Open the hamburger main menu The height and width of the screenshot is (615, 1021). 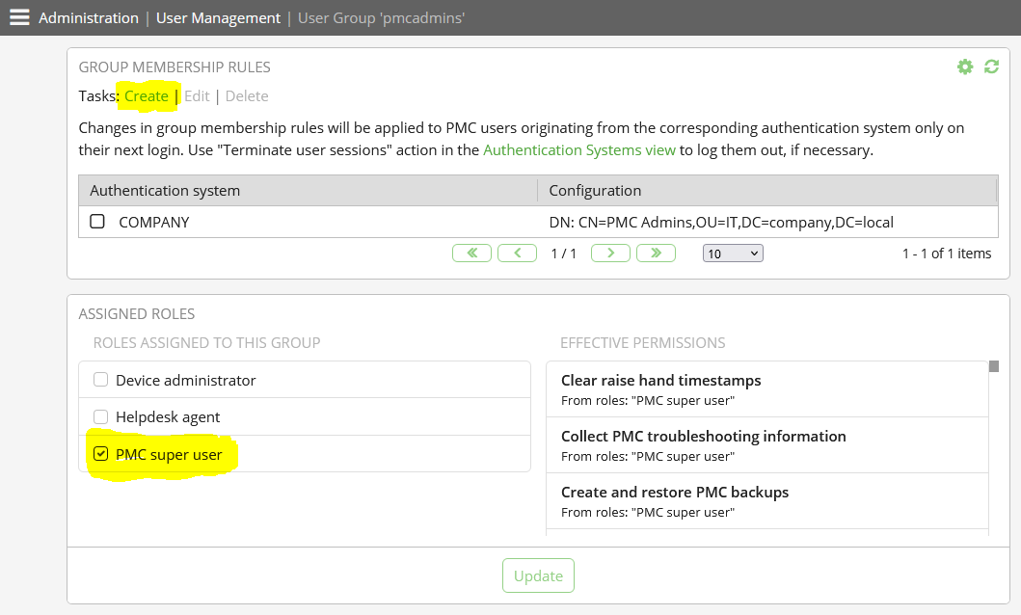click(19, 17)
